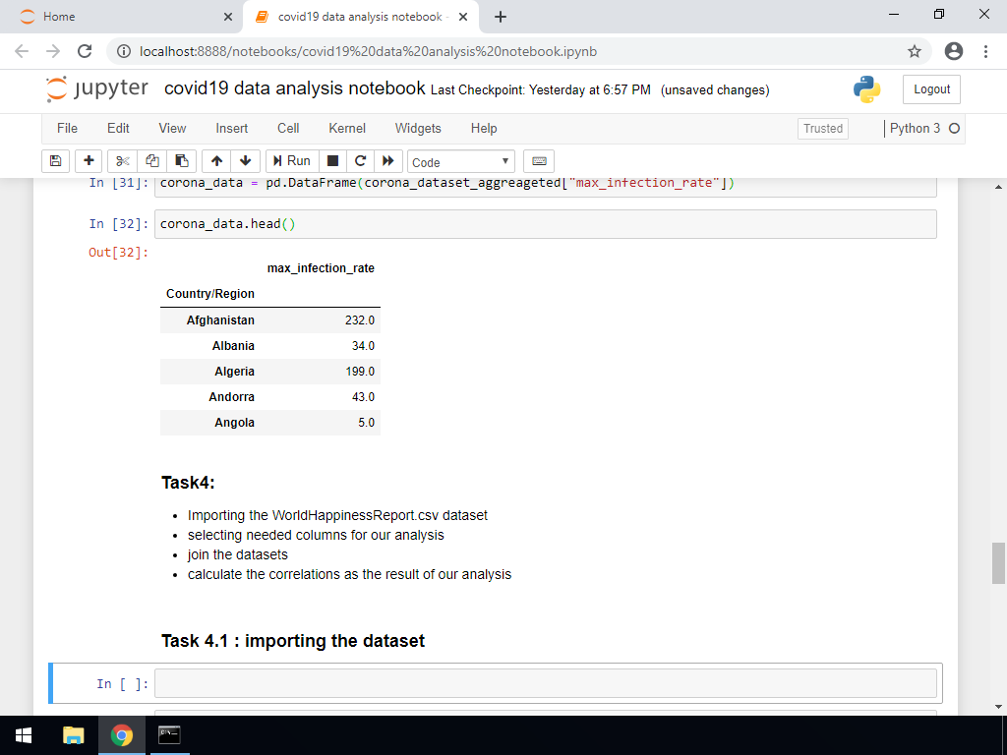Move selected cell down arrow
The image size is (1007, 755).
pos(245,161)
